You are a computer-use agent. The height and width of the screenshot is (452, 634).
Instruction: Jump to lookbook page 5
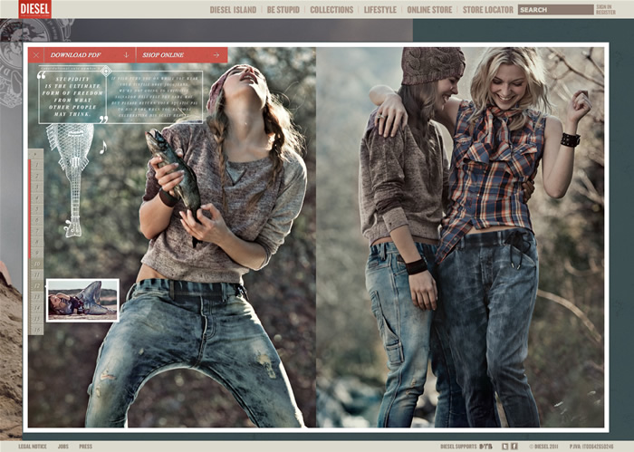tap(37, 208)
